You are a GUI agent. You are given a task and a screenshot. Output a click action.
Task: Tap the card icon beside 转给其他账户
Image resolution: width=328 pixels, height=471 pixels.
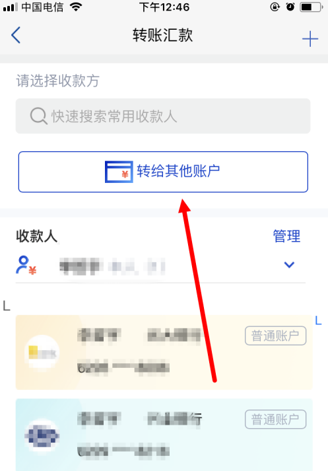point(119,172)
